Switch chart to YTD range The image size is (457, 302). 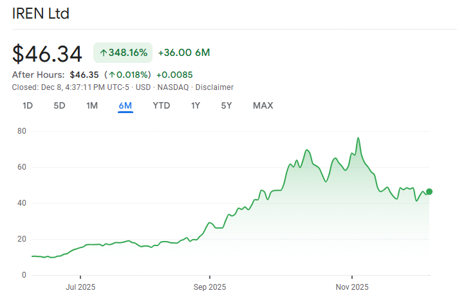click(162, 105)
